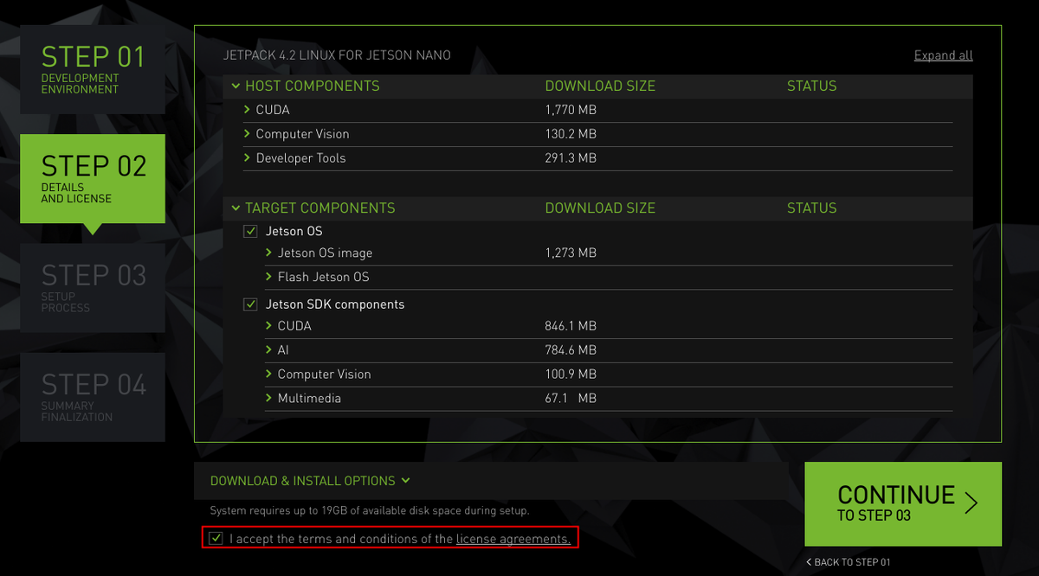The image size is (1039, 576).
Task: Open DOWNLOAD & INSTALL OPTIONS dropdown
Action: click(310, 481)
